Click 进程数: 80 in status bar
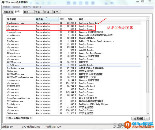This screenshot has width=155, height=130. [x=7, y=127]
